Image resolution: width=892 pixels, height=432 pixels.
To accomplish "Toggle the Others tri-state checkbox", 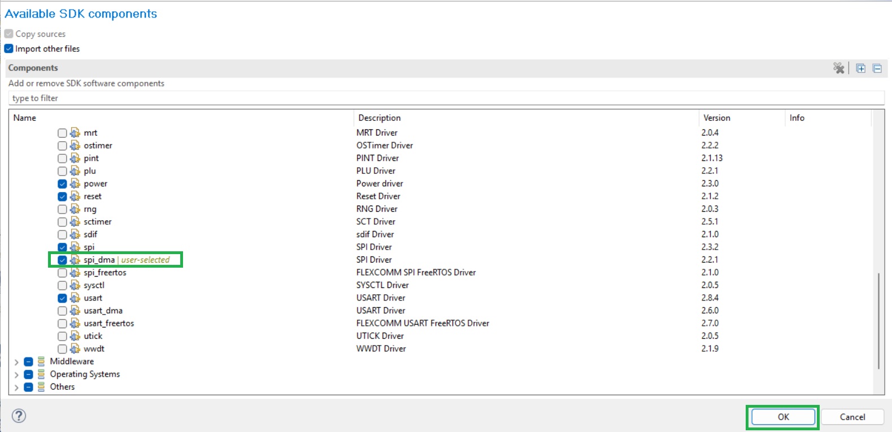I will pyautogui.click(x=28, y=387).
